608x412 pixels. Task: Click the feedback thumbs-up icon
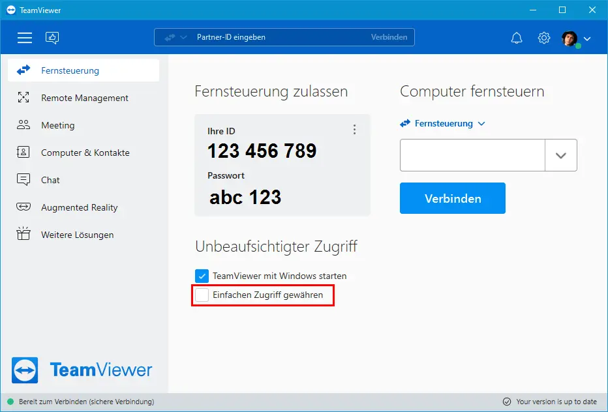(52, 38)
